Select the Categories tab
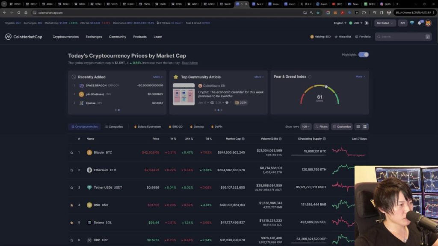The width and height of the screenshot is (438, 246). [x=114, y=127]
